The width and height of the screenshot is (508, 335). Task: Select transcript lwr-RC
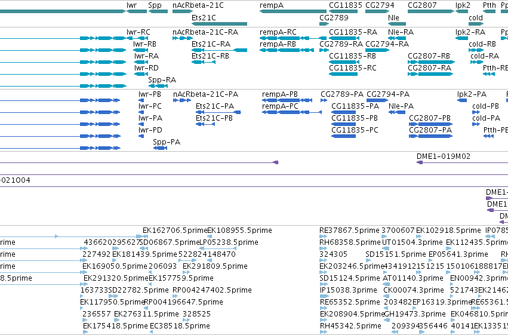[138, 32]
